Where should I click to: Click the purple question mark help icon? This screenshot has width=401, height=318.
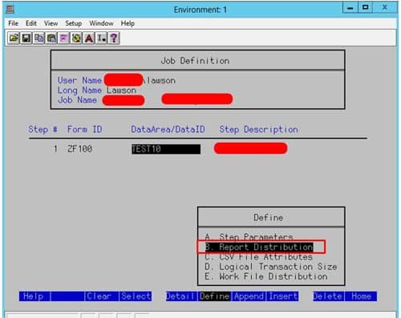[114, 38]
